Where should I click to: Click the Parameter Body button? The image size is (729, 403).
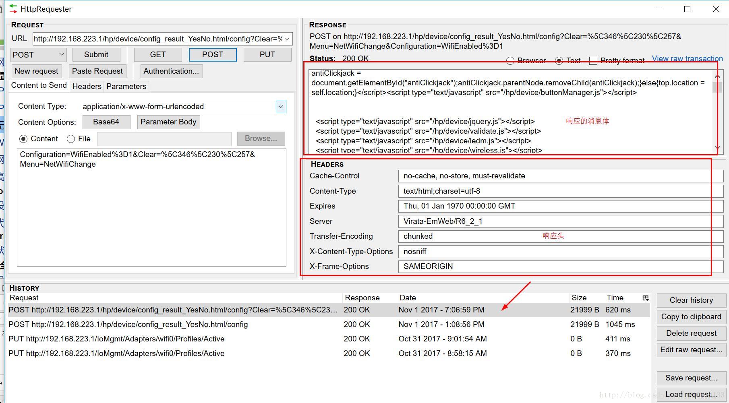coord(168,122)
